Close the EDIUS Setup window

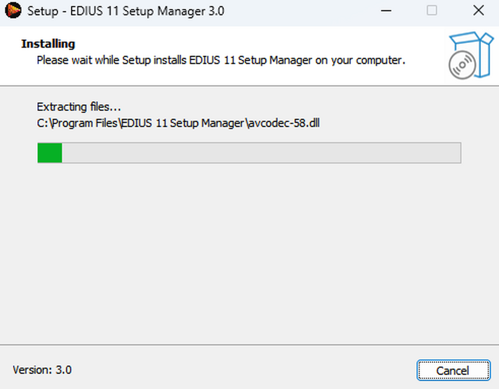[x=479, y=11]
